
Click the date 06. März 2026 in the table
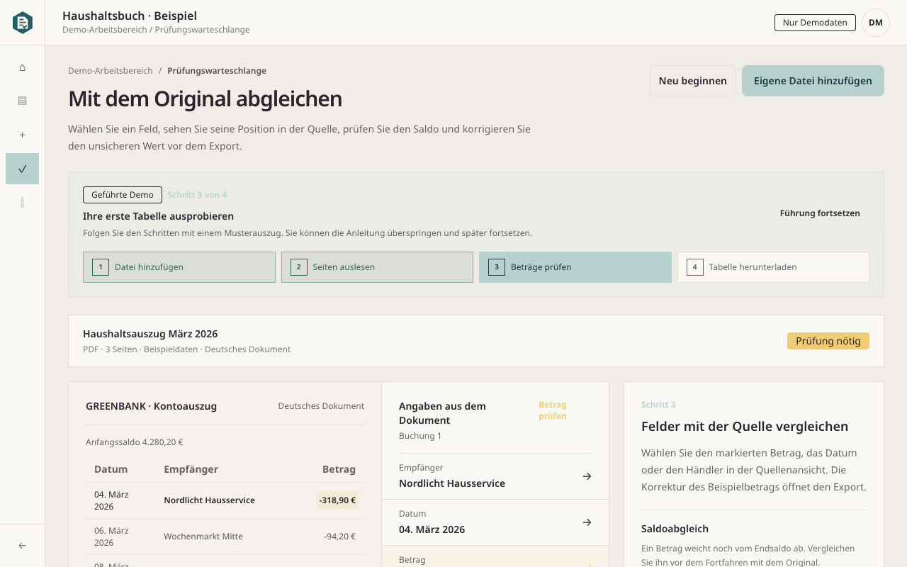pos(111,537)
